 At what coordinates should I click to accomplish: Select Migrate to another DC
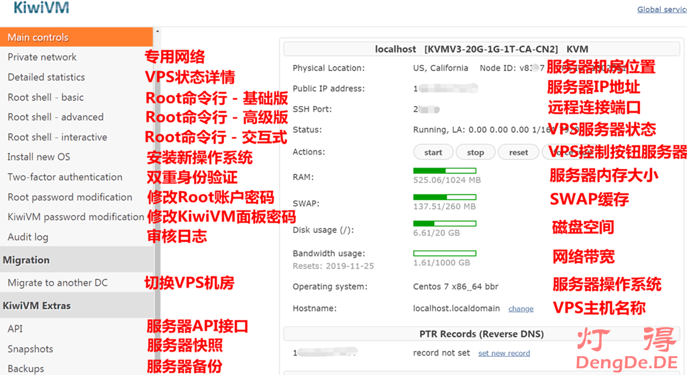coord(58,282)
